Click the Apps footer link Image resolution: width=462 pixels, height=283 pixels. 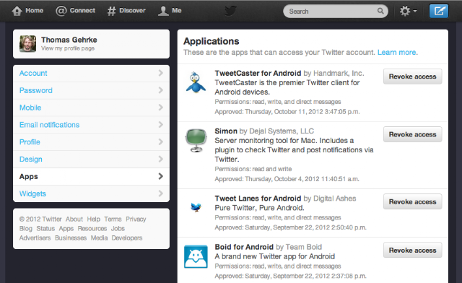point(66,228)
